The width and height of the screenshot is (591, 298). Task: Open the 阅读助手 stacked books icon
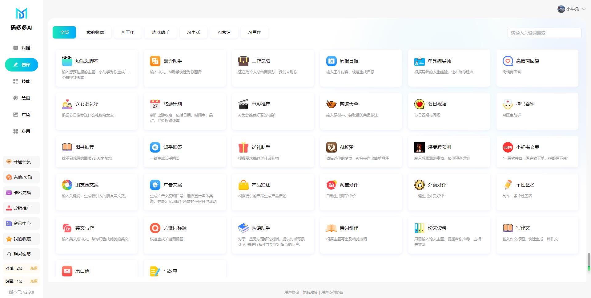pos(243,228)
